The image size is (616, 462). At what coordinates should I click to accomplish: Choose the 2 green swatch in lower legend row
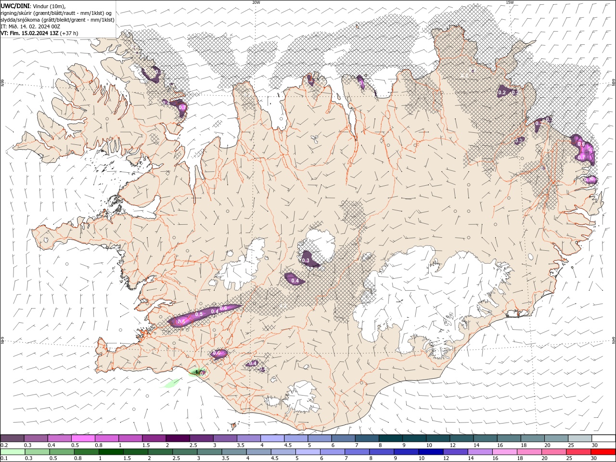tap(161, 452)
